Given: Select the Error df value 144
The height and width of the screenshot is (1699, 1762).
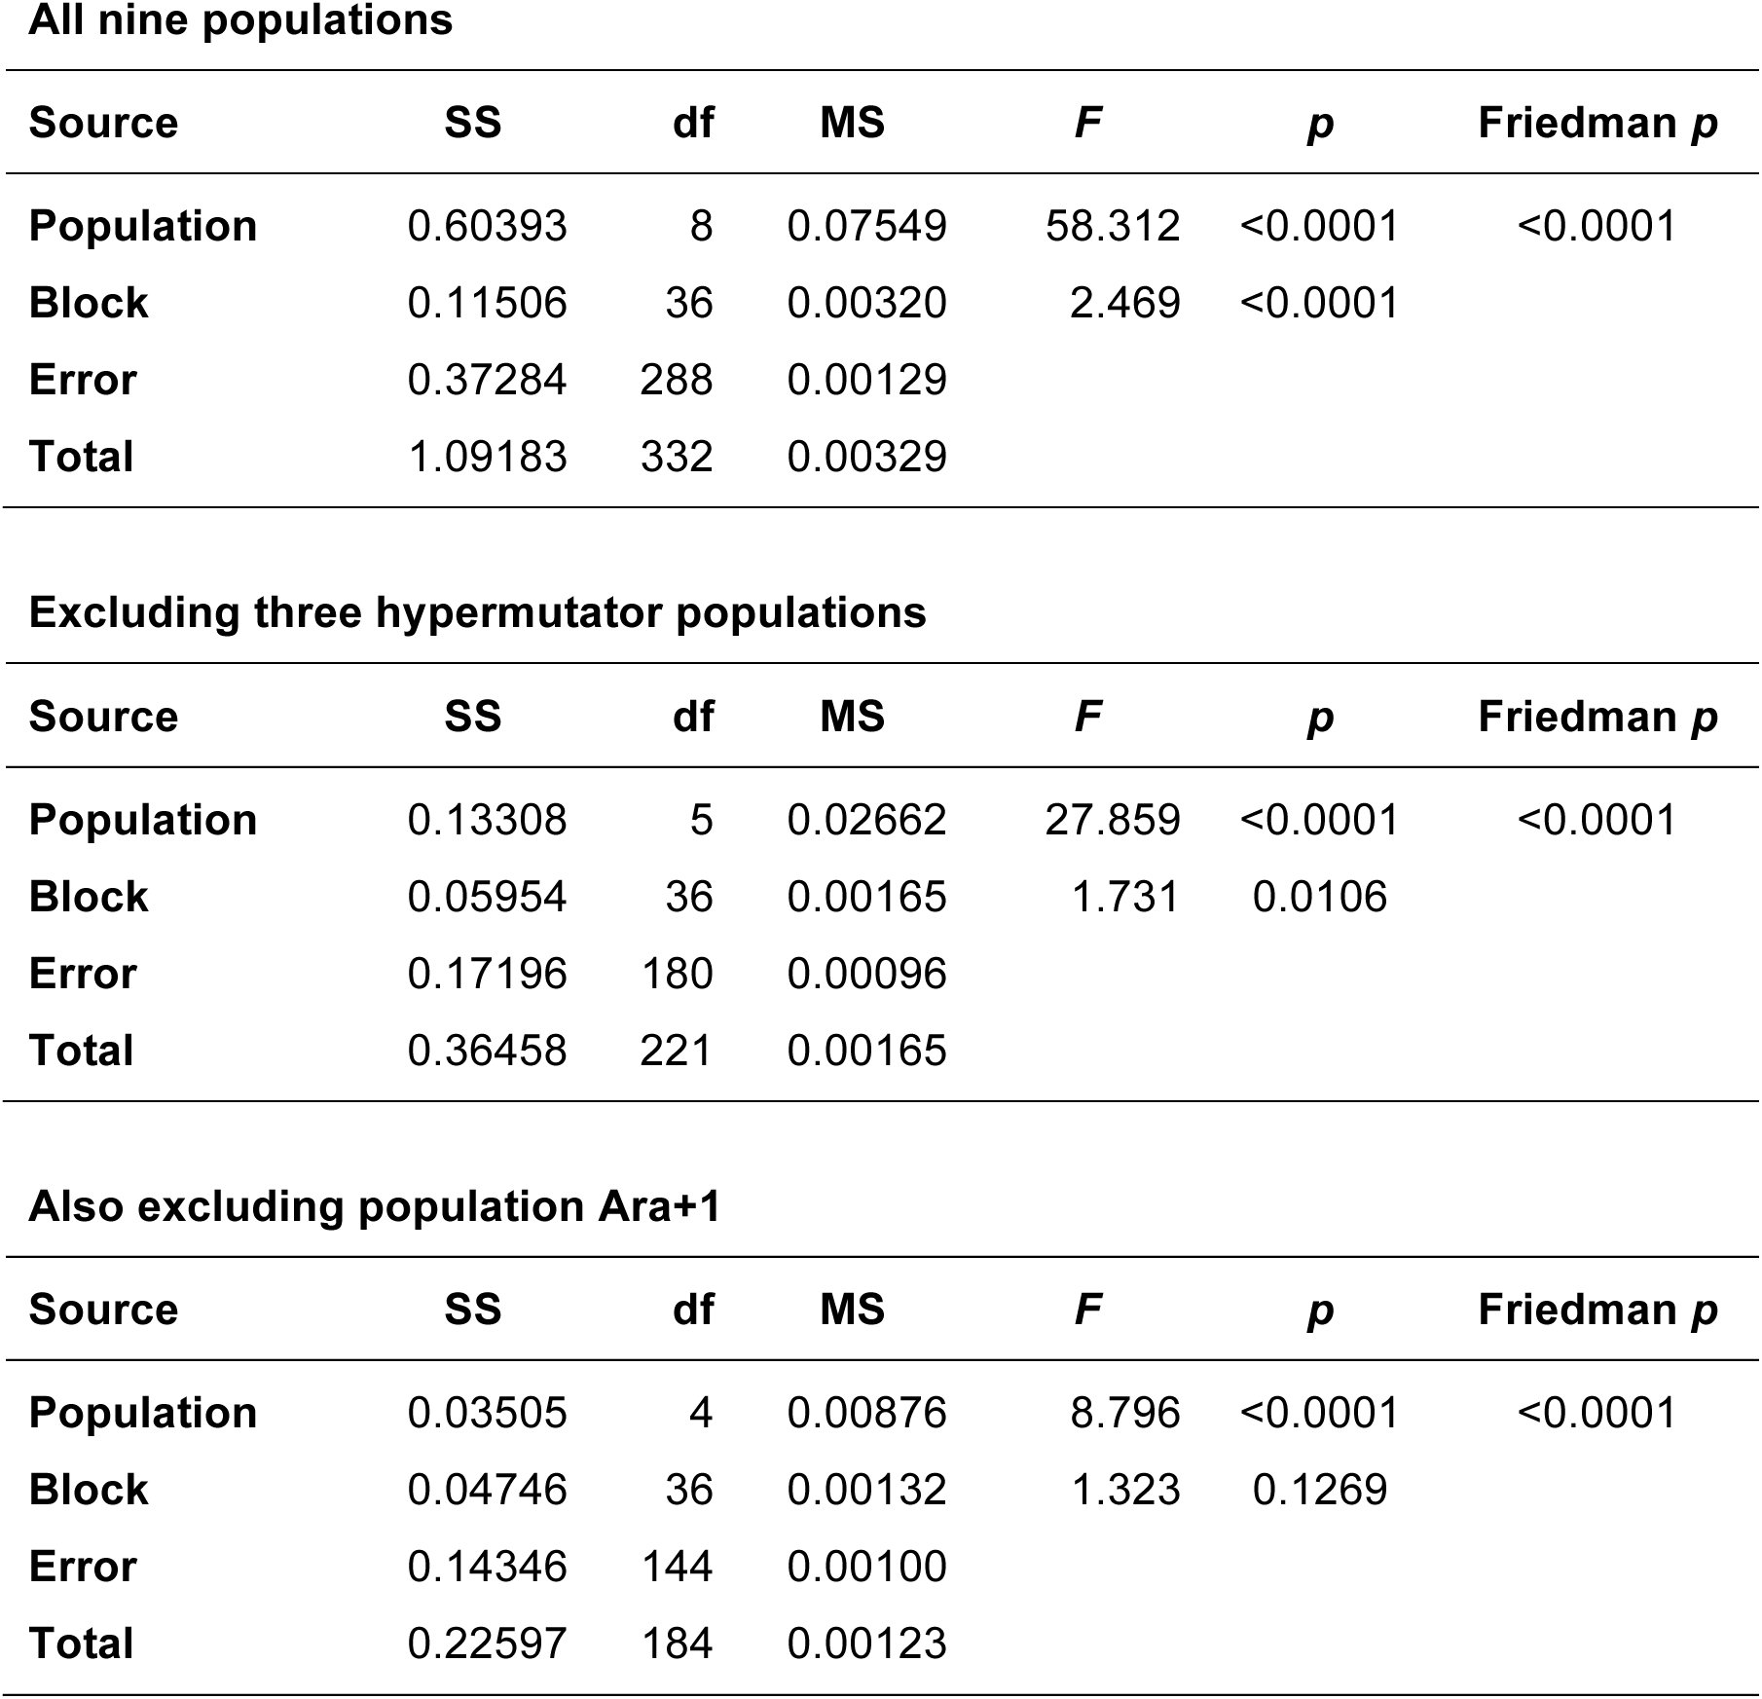Looking at the screenshot, I should pyautogui.click(x=677, y=1567).
